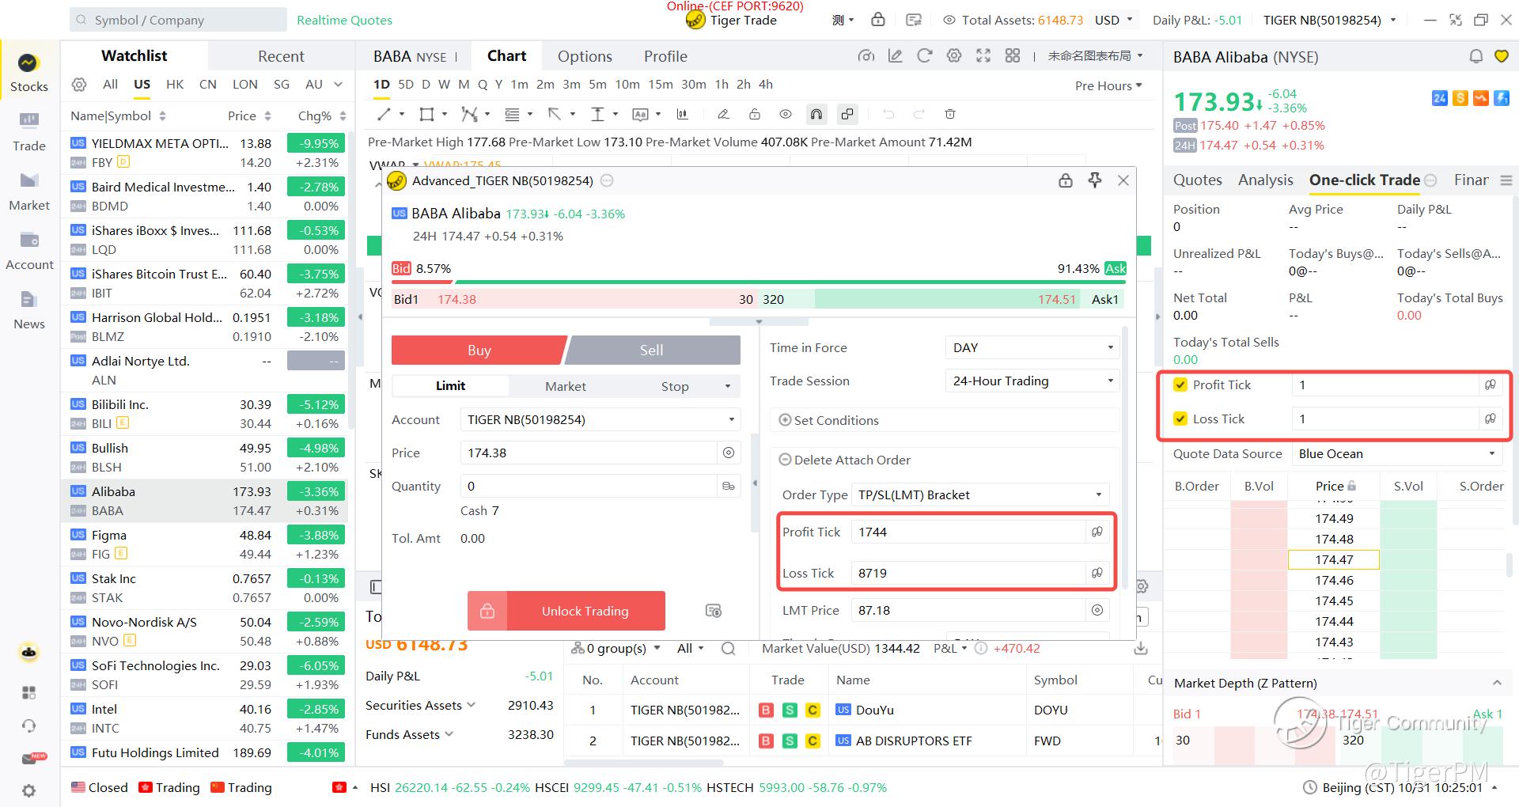Click Delete Attach Order

844,460
